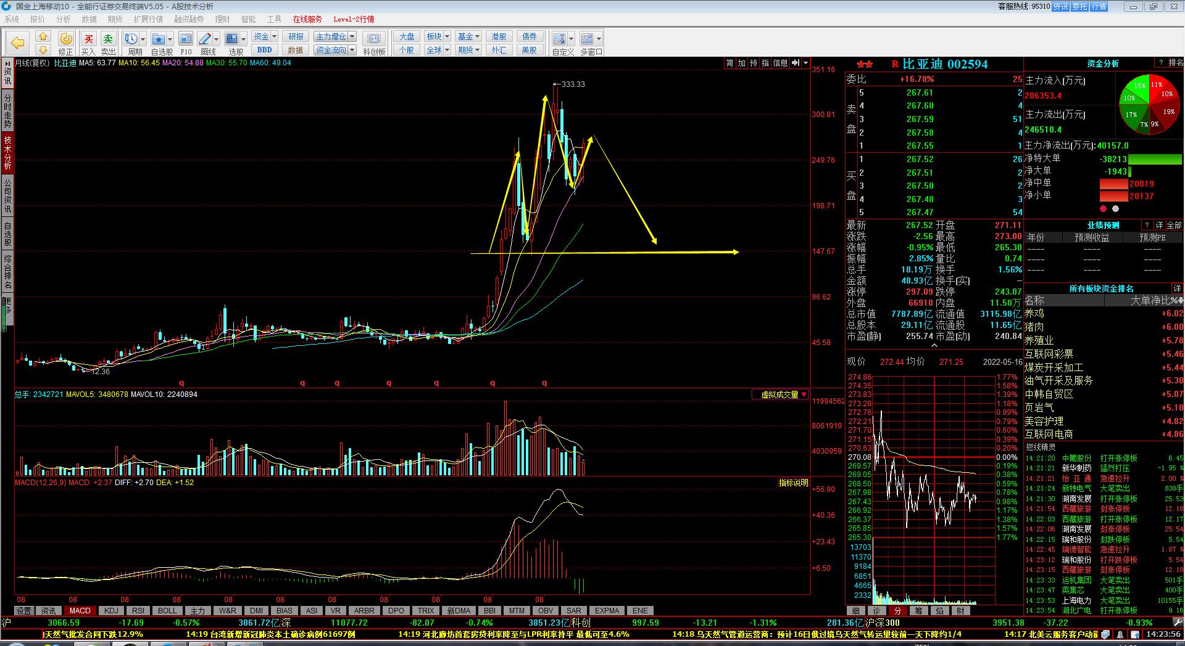Open the chart options dropdown arrow
The width and height of the screenshot is (1185, 646).
click(x=805, y=63)
